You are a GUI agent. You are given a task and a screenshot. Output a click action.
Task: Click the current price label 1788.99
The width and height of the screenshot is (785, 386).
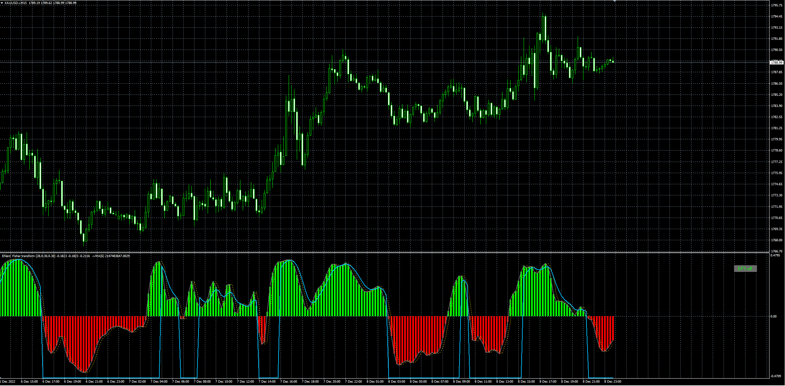(777, 62)
